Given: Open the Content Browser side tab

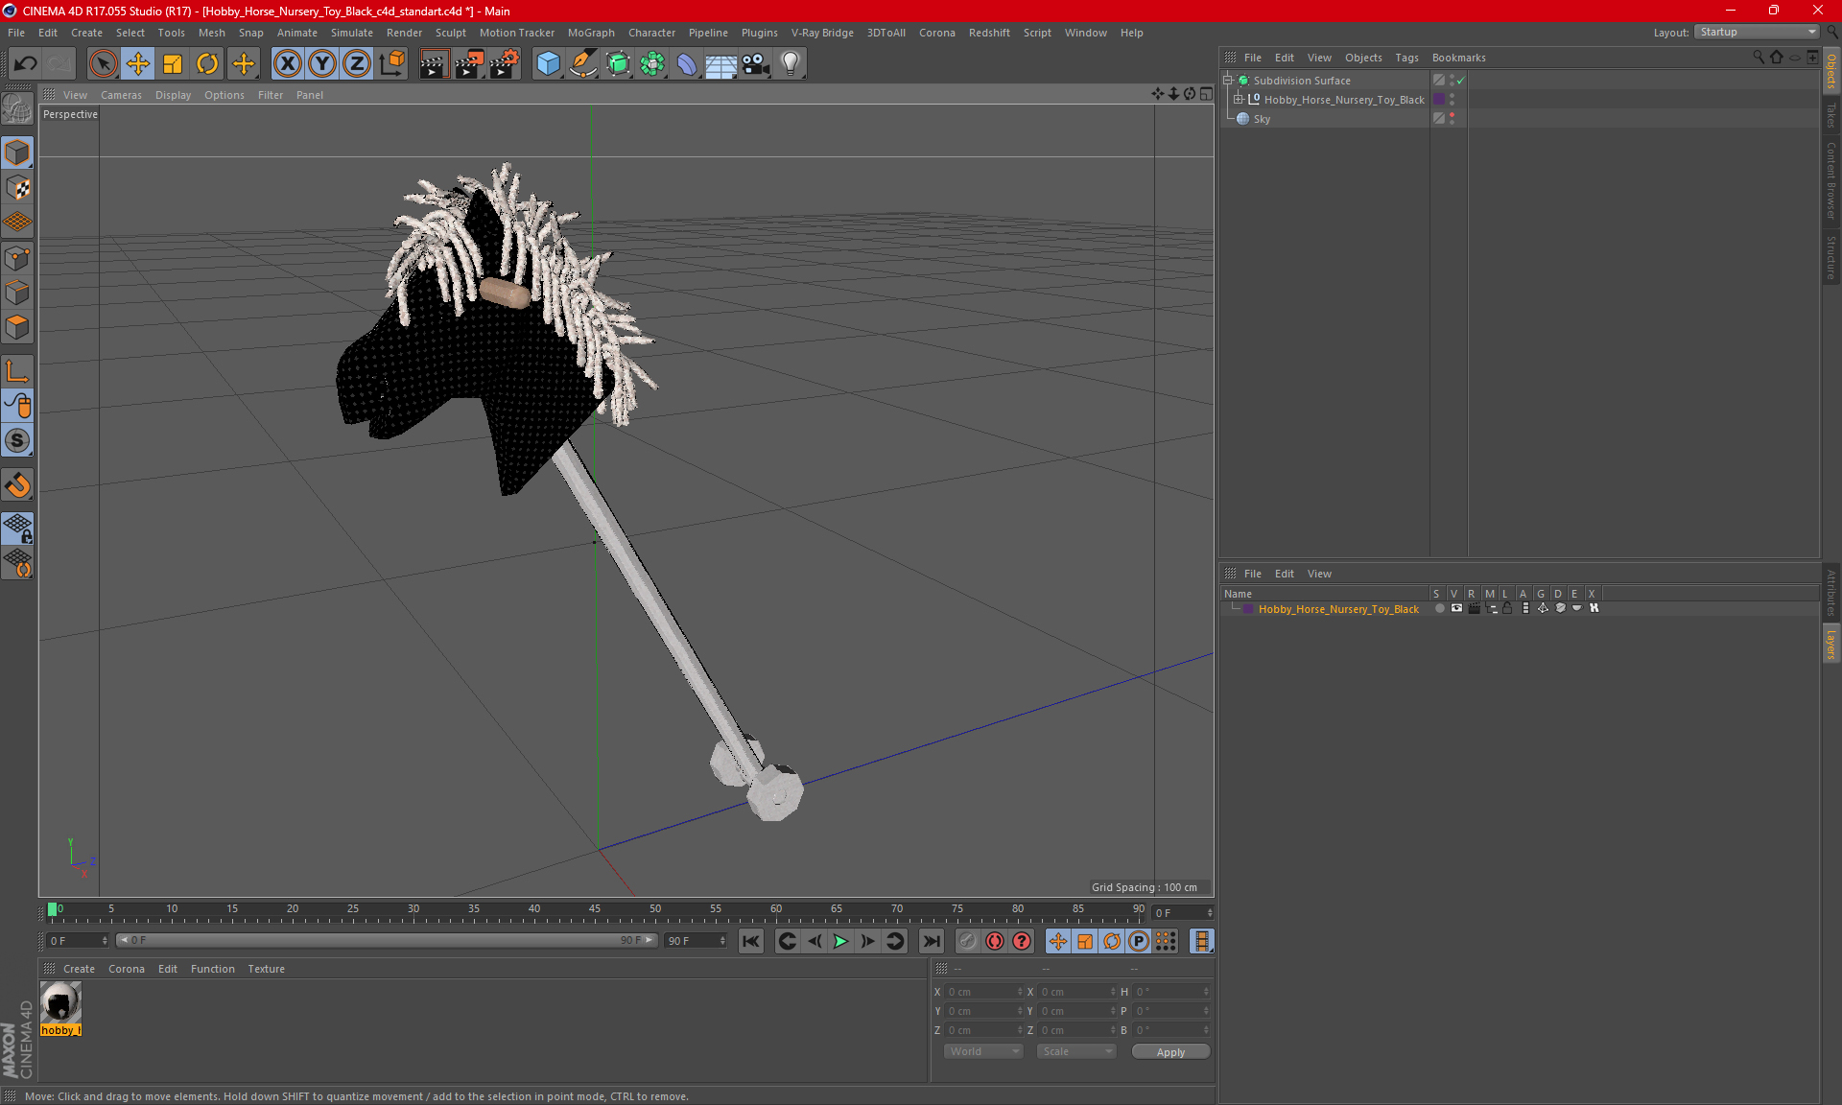Looking at the screenshot, I should (x=1830, y=180).
